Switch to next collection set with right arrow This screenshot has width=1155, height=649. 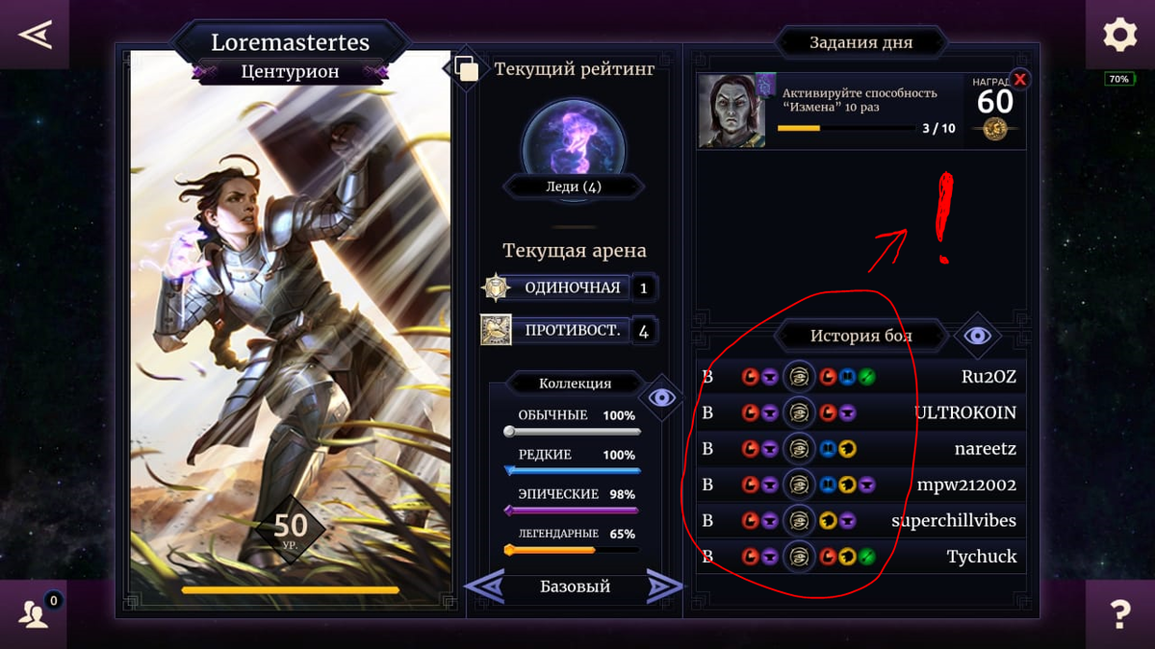point(664,586)
